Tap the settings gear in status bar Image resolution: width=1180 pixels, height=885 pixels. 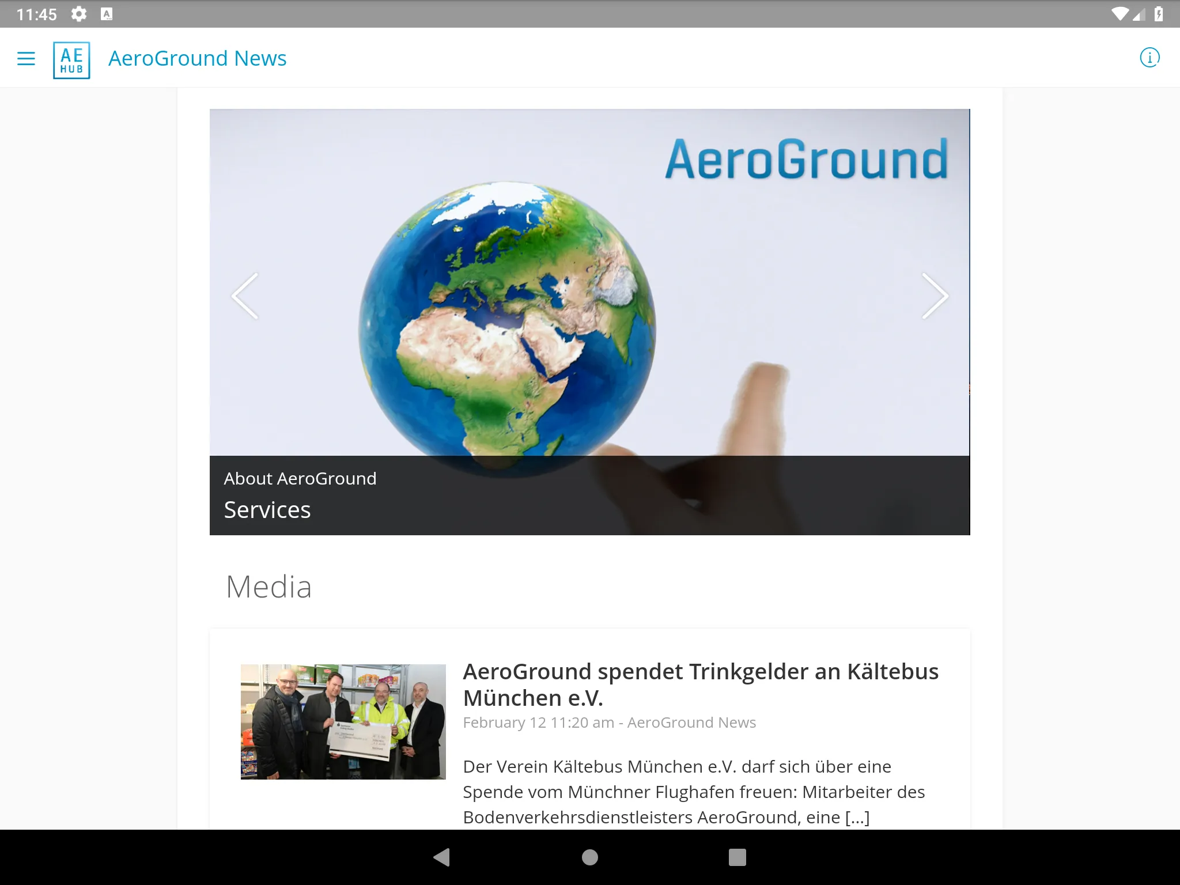pyautogui.click(x=79, y=14)
